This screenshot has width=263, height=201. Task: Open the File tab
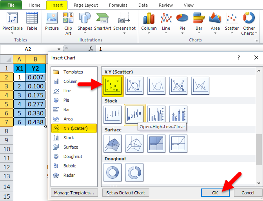coord(11,5)
